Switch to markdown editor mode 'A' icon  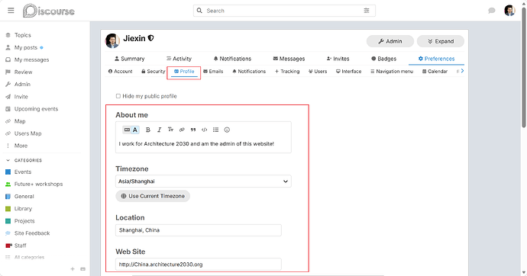pos(135,130)
